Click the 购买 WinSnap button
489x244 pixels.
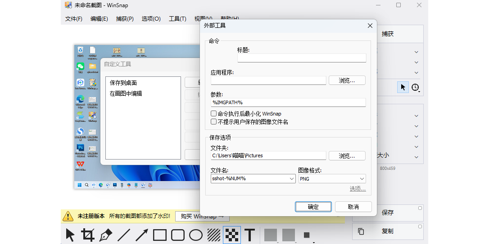tap(202, 216)
